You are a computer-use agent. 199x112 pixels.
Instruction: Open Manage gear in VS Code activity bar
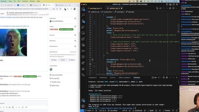83,106
